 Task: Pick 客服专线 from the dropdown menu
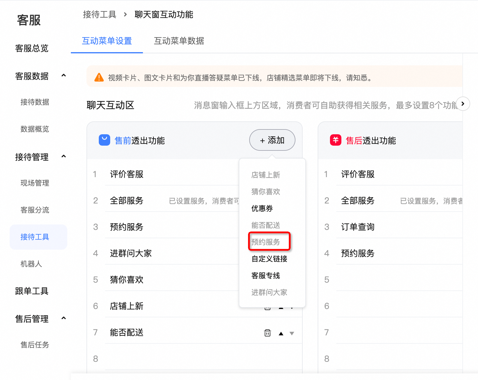265,275
